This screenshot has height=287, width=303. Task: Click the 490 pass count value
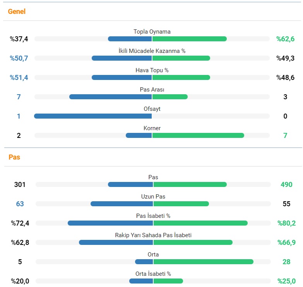(286, 185)
